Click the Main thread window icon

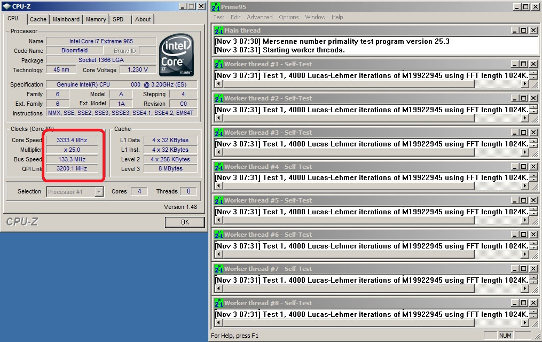click(x=219, y=30)
